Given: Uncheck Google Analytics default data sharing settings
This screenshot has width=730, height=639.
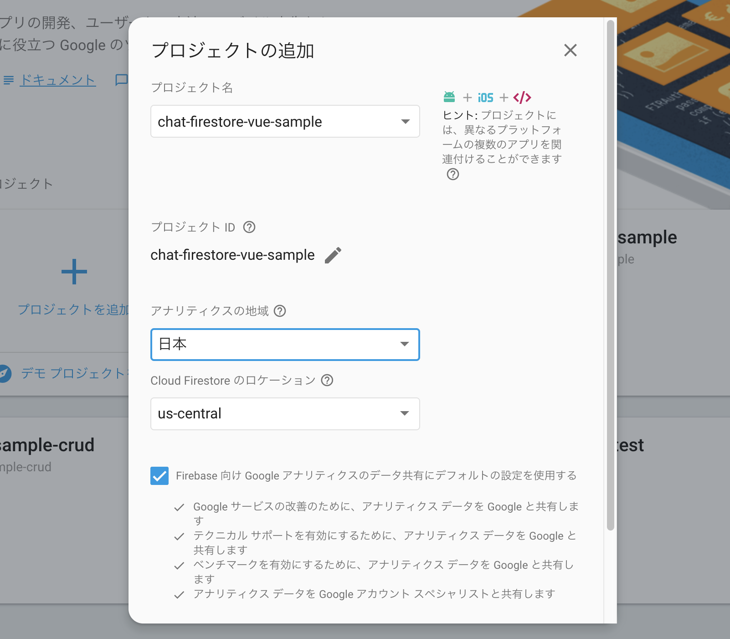Looking at the screenshot, I should pyautogui.click(x=159, y=475).
